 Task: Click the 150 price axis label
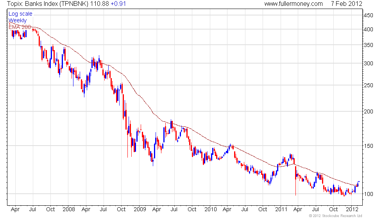pos(368,146)
